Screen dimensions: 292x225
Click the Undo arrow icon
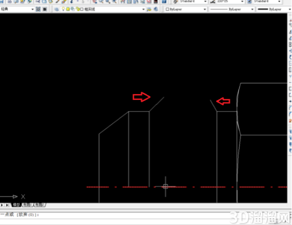[x=72, y=1]
